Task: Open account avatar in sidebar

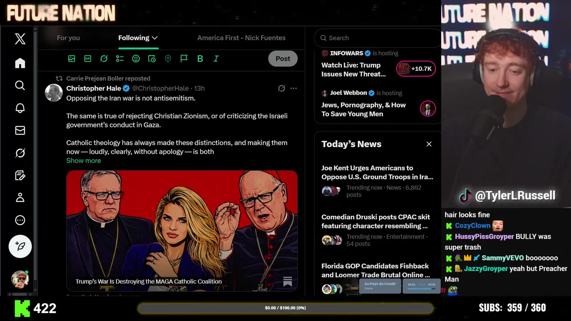Action: [20, 279]
